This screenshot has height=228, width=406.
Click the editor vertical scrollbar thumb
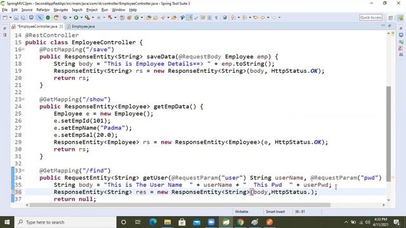click(x=388, y=134)
